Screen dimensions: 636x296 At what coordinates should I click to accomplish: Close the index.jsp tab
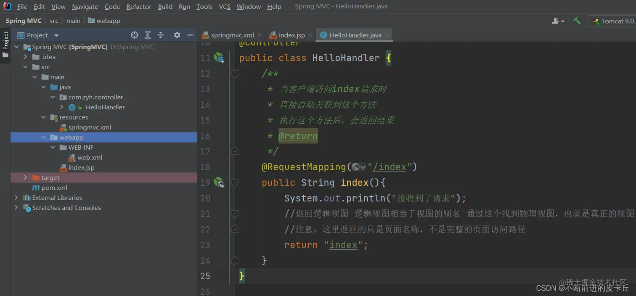click(x=310, y=35)
